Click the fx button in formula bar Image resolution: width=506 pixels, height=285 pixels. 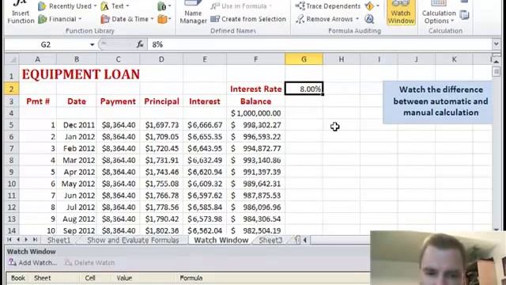click(140, 44)
